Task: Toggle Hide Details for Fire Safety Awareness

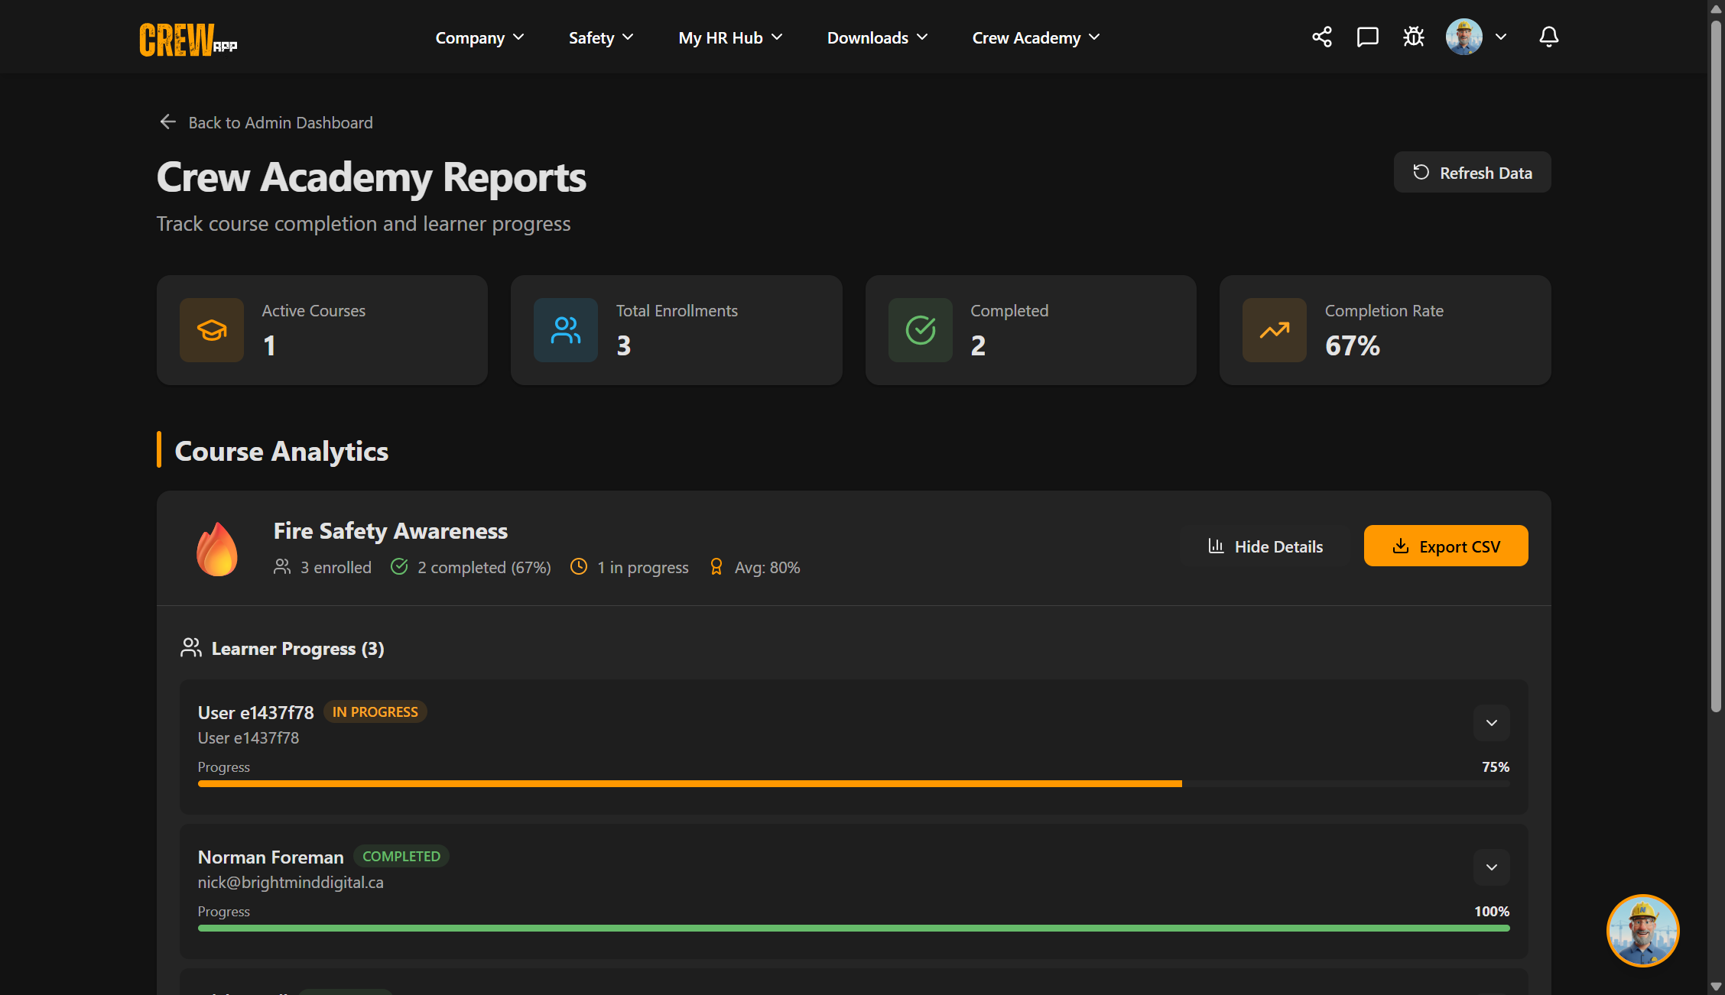Action: (1265, 546)
